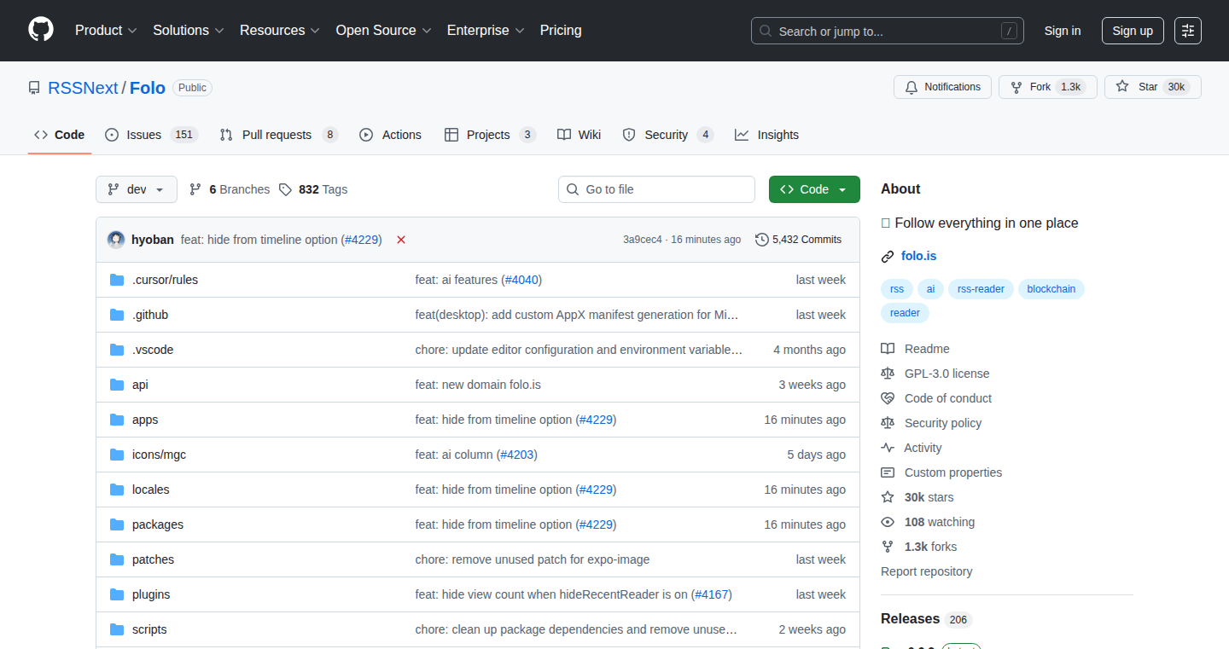The height and width of the screenshot is (649, 1229).
Task: Open the folo.is website link
Action: [918, 256]
